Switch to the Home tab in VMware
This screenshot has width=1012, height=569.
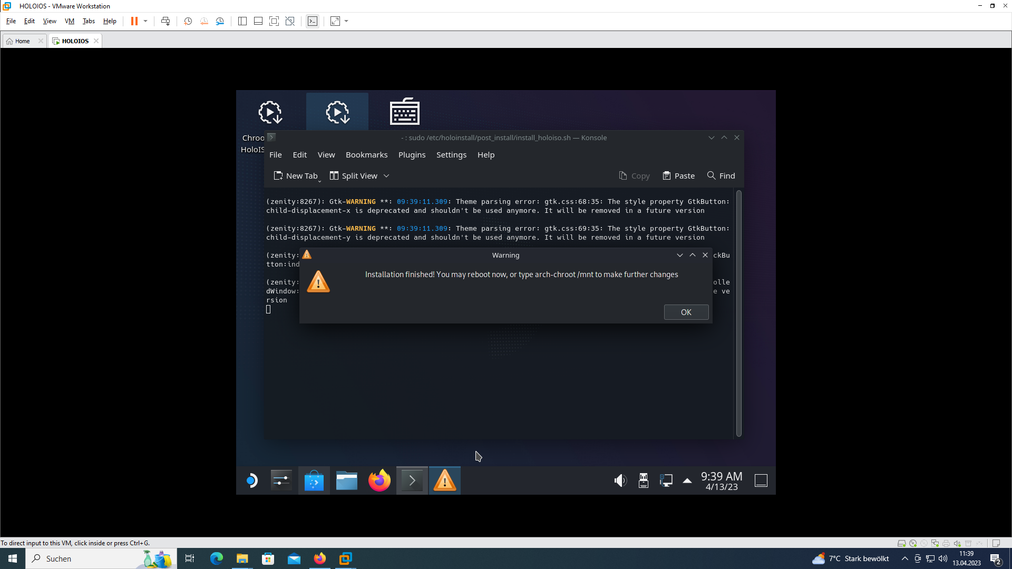[21, 41]
